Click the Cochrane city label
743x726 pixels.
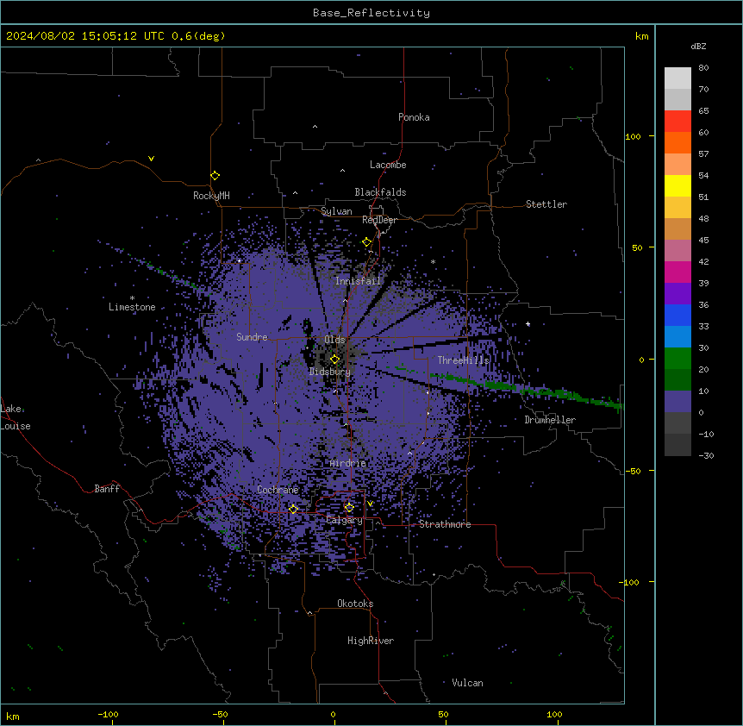tap(278, 490)
